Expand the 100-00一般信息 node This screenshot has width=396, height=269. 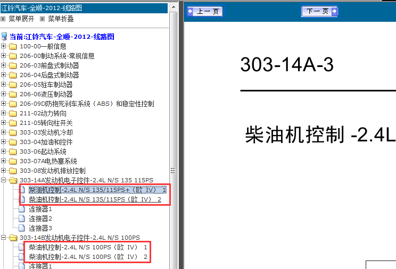click(4, 46)
